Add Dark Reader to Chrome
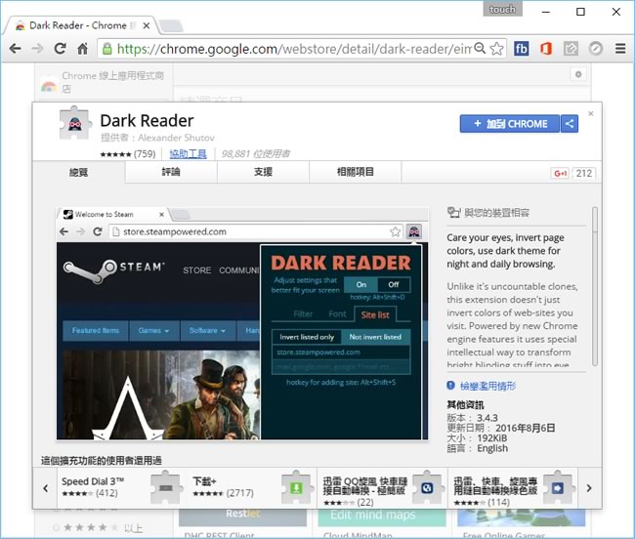This screenshot has width=635, height=539. click(x=510, y=124)
